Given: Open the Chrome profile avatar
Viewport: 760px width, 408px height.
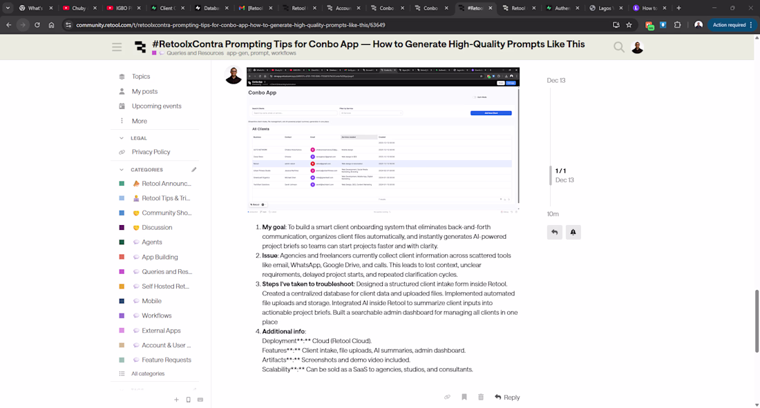Looking at the screenshot, I should [699, 25].
